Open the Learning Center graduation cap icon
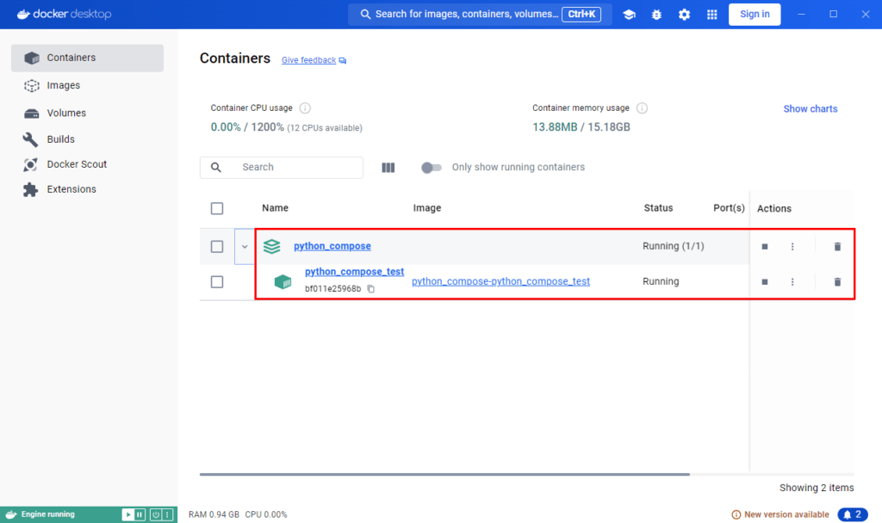This screenshot has height=523, width=882. (630, 15)
